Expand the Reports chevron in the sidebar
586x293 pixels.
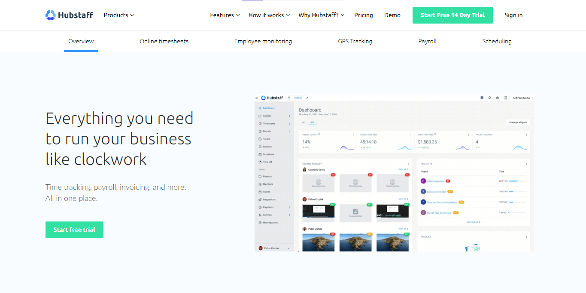click(289, 132)
